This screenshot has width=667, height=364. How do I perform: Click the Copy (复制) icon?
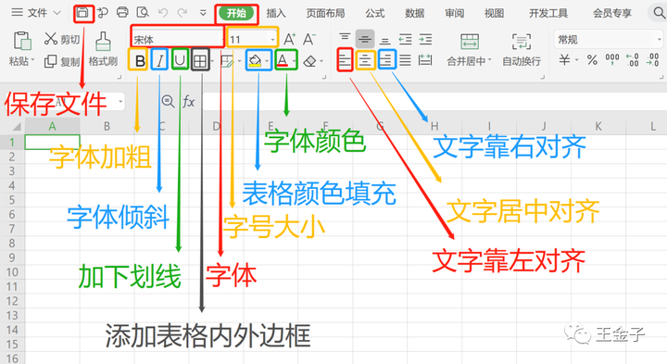tap(50, 61)
